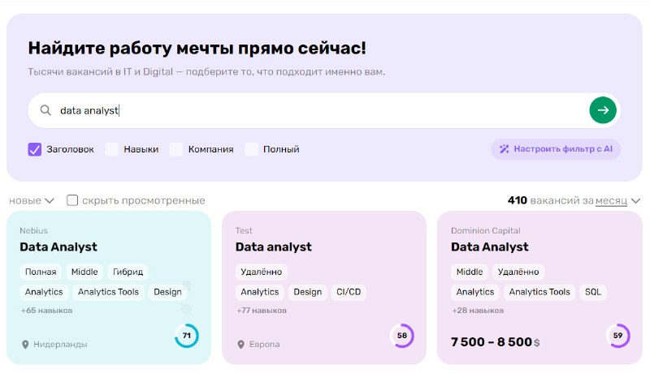650x373 pixels.
Task: Click the green arrow search submit button
Action: tap(603, 110)
